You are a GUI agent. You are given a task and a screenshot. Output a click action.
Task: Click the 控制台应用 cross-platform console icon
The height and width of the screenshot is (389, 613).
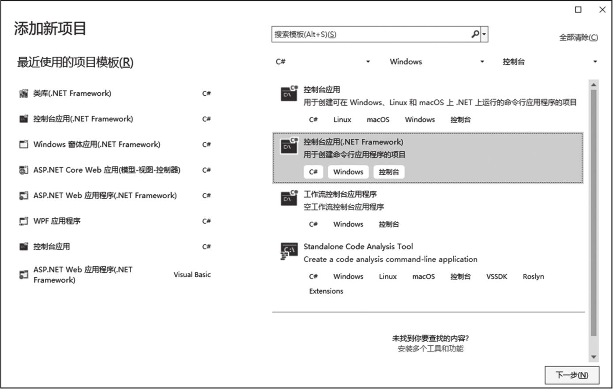289,94
